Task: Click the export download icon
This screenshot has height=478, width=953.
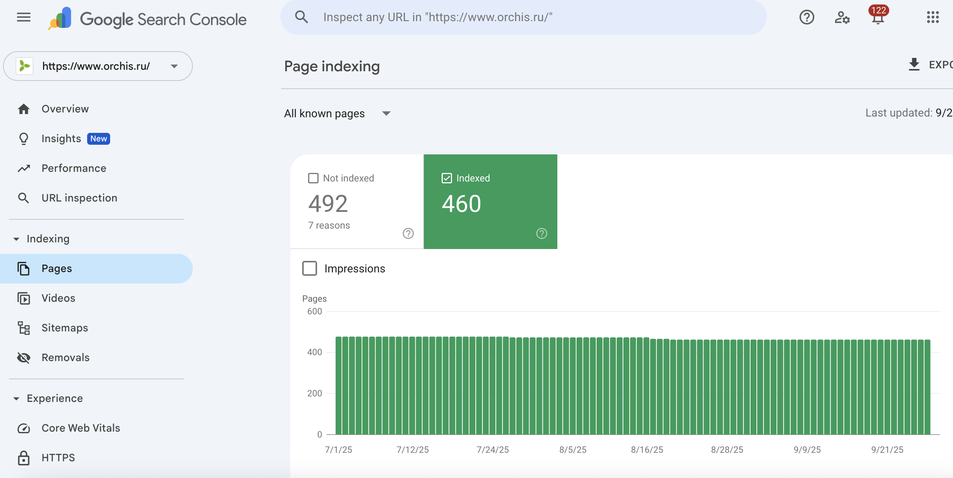Action: 914,65
